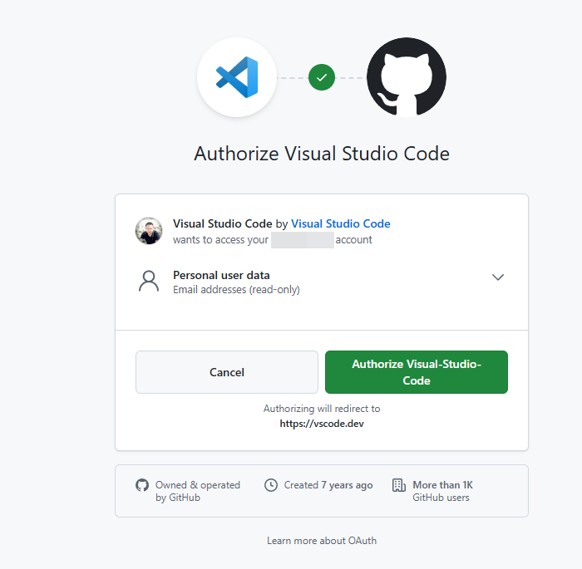Screen dimensions: 582x569
Task: Click the Email addresses (read-only) description
Action: click(x=236, y=290)
